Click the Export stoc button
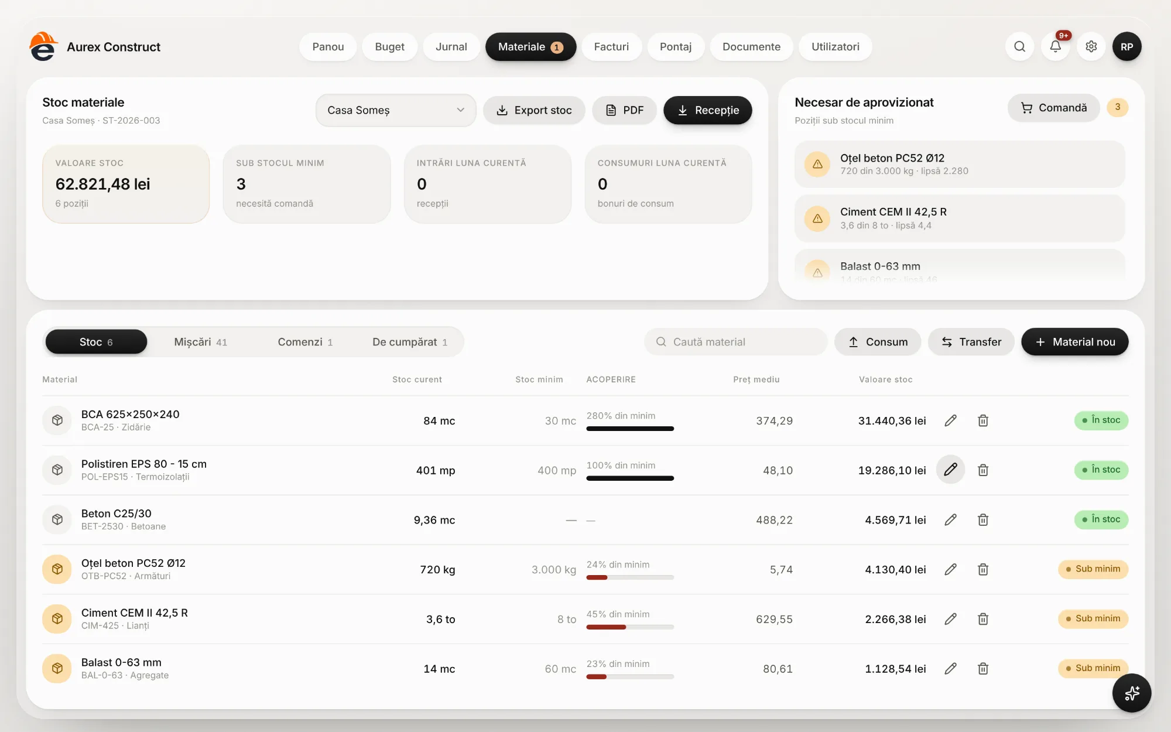The height and width of the screenshot is (732, 1171). click(534, 110)
